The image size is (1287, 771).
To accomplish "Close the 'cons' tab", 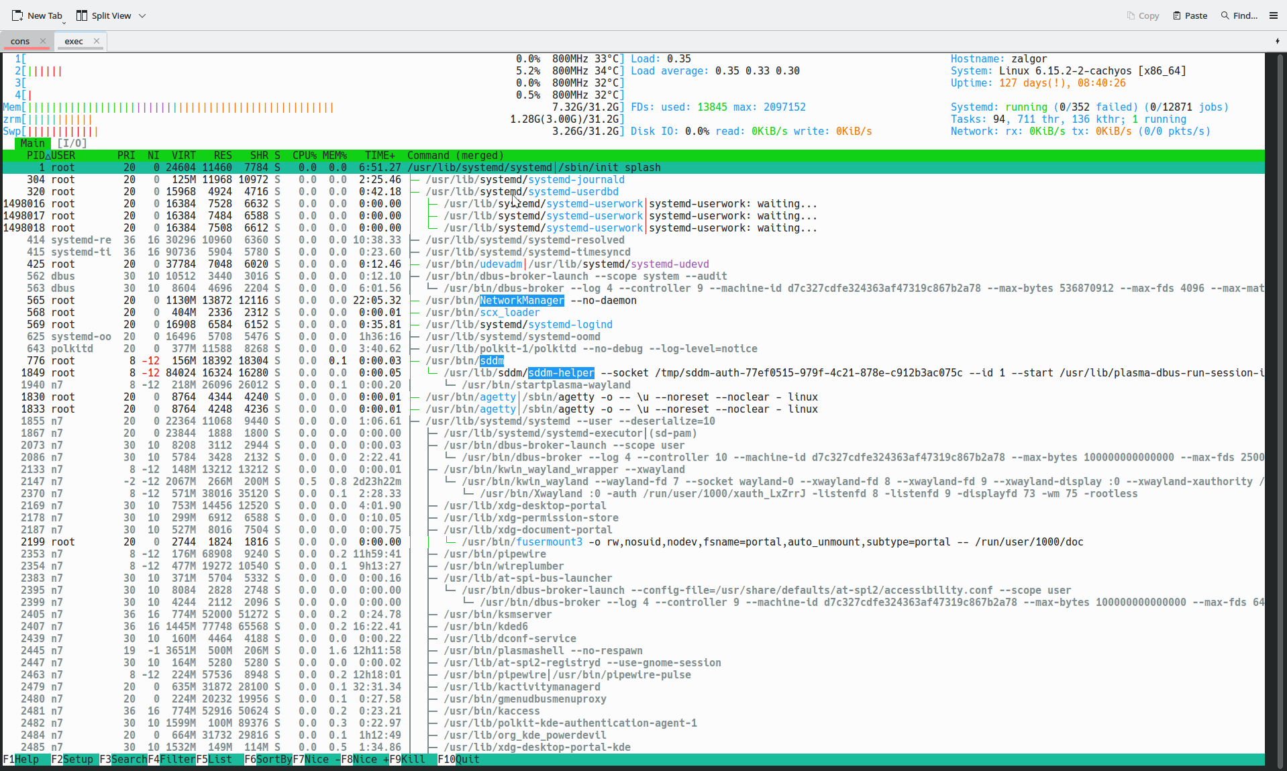I will (x=43, y=41).
